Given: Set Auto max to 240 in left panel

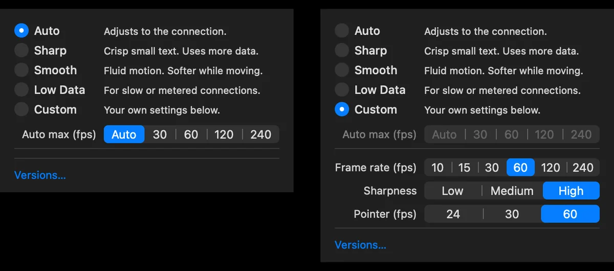Looking at the screenshot, I should pos(261,134).
